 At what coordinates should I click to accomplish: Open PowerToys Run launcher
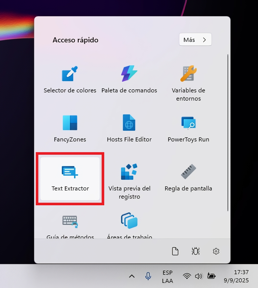(188, 129)
